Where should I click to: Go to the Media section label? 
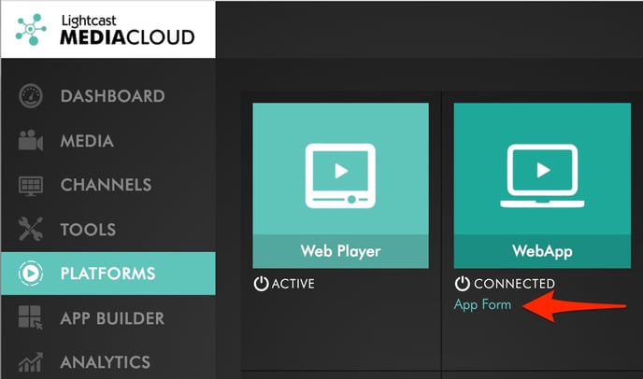pyautogui.click(x=87, y=141)
